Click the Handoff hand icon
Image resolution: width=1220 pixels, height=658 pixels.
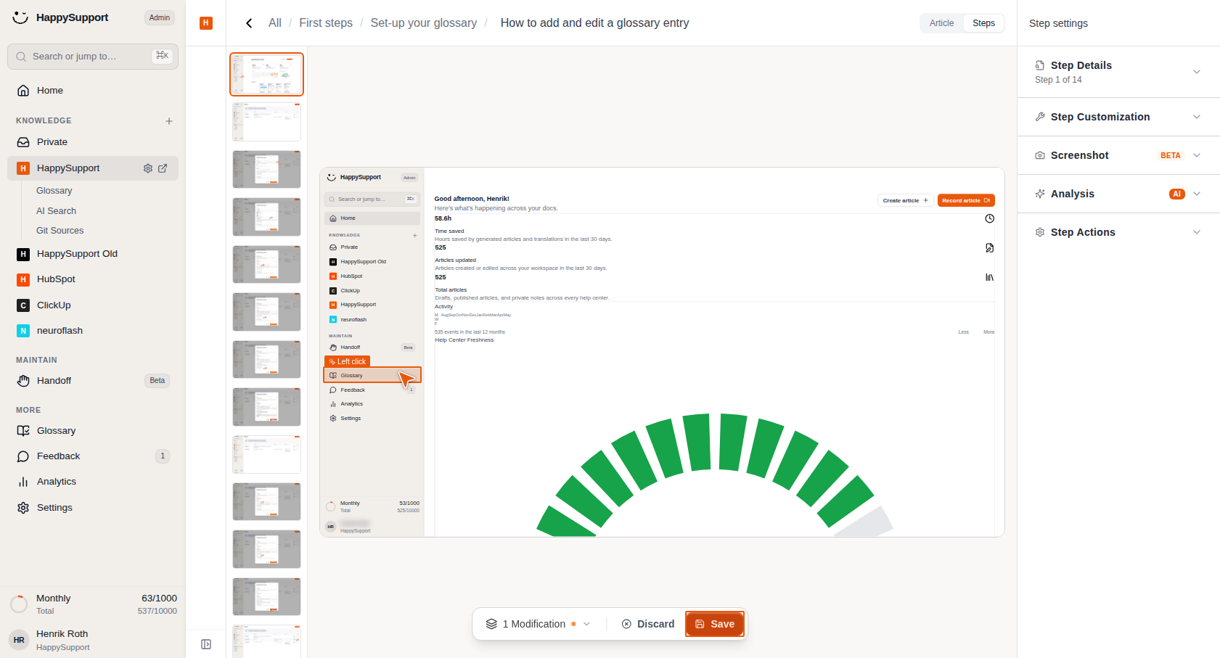point(23,381)
